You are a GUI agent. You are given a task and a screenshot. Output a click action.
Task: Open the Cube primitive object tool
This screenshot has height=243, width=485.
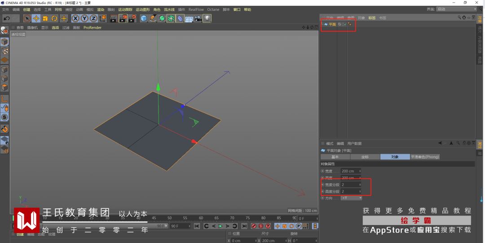pos(144,18)
